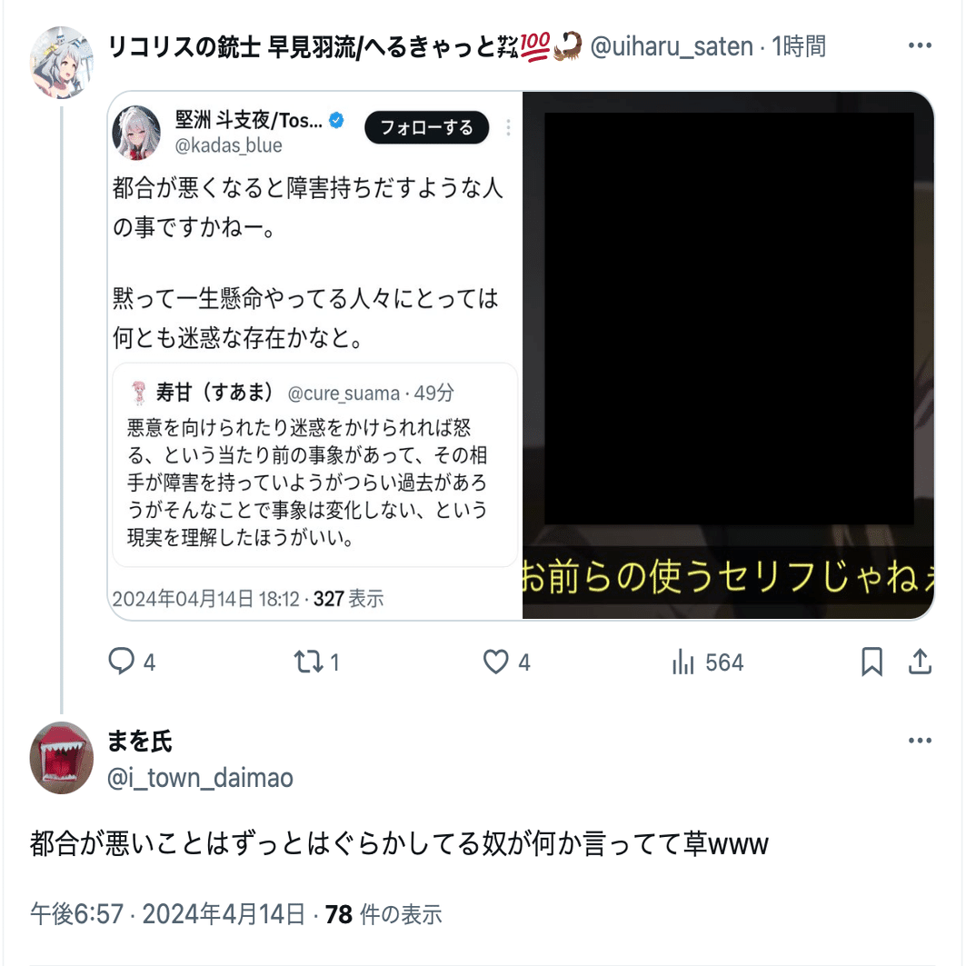Like the post with the heart icon

(495, 662)
